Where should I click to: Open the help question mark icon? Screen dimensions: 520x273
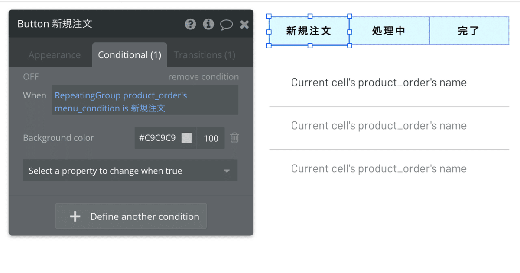click(x=190, y=24)
